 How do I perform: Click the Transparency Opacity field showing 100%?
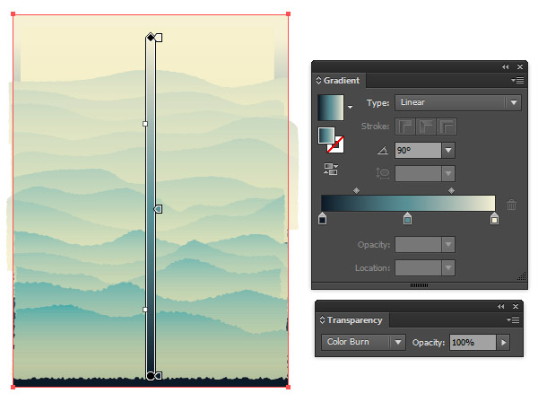pos(473,343)
